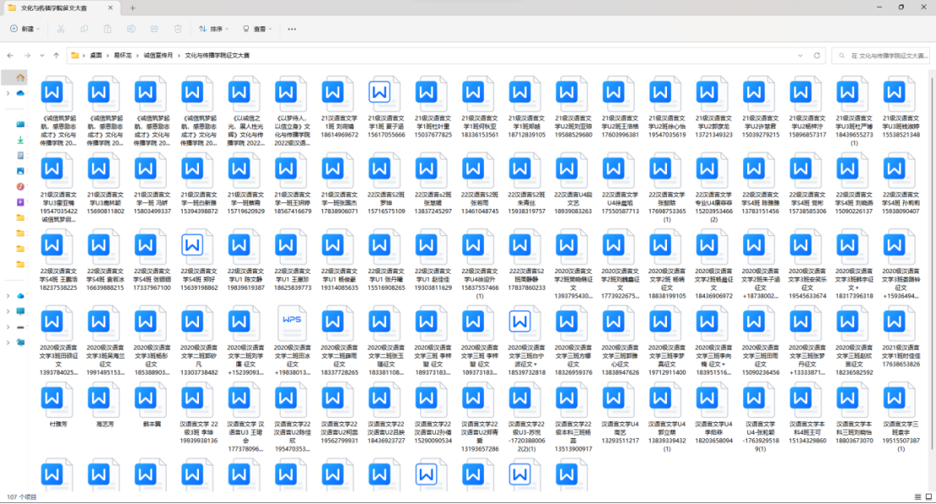Click the 文化与传播学院征文大赛 breadcrumb

pyautogui.click(x=217, y=56)
